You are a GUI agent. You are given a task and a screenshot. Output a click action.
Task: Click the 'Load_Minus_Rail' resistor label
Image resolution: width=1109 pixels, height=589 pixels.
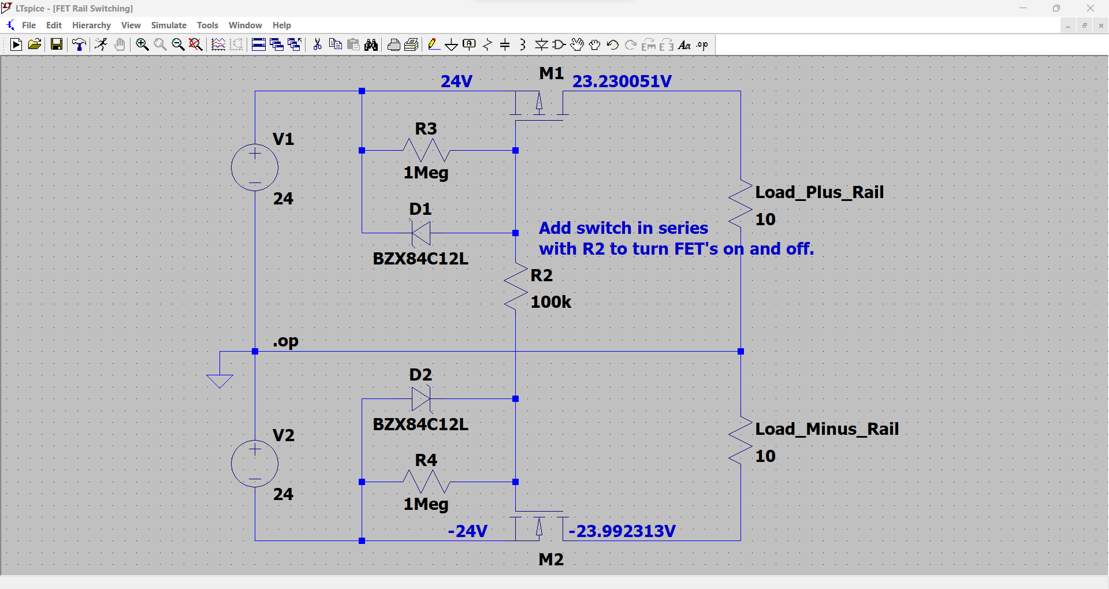click(x=827, y=429)
